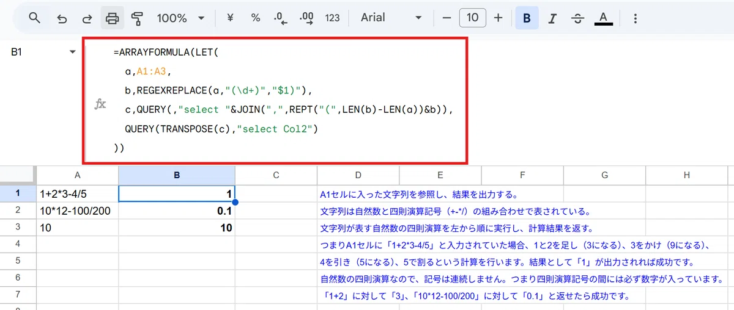Decrease decimal places
This screenshot has height=310, width=734.
[x=281, y=18]
